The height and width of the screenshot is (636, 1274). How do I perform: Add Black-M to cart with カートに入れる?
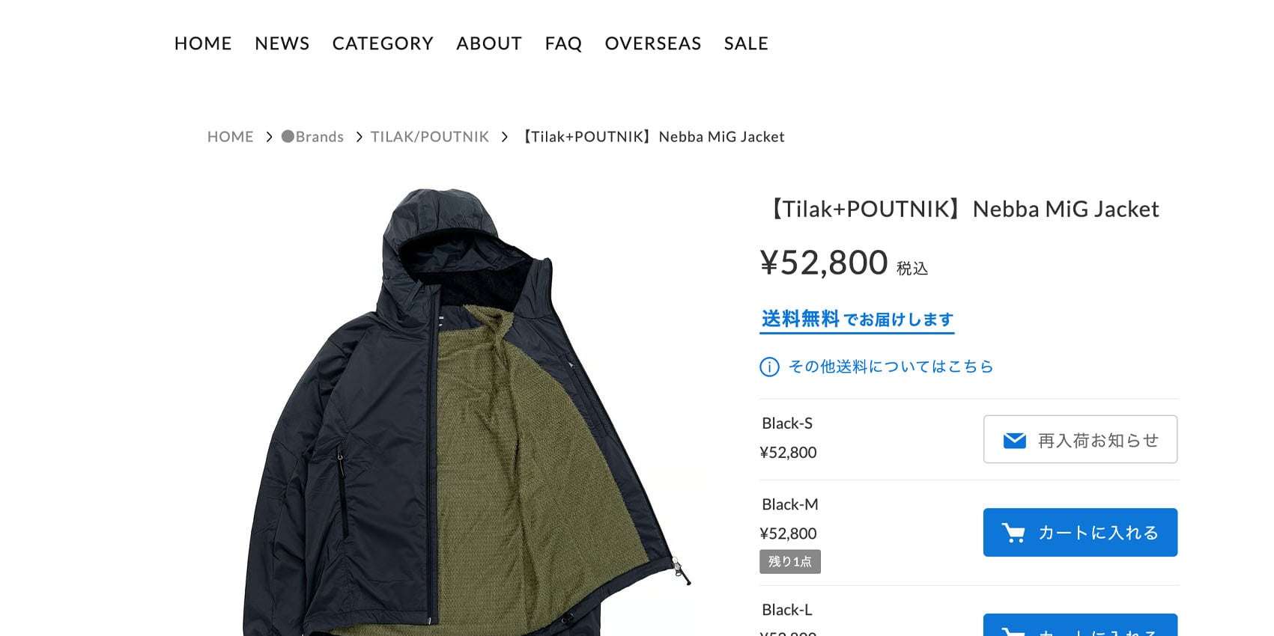[x=1080, y=532]
